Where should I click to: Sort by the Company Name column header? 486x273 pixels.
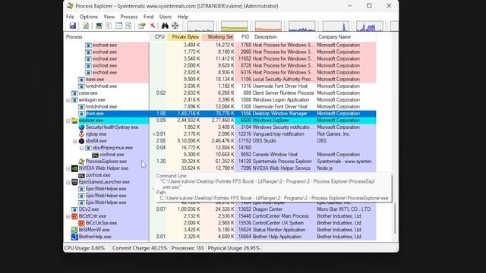(346, 37)
